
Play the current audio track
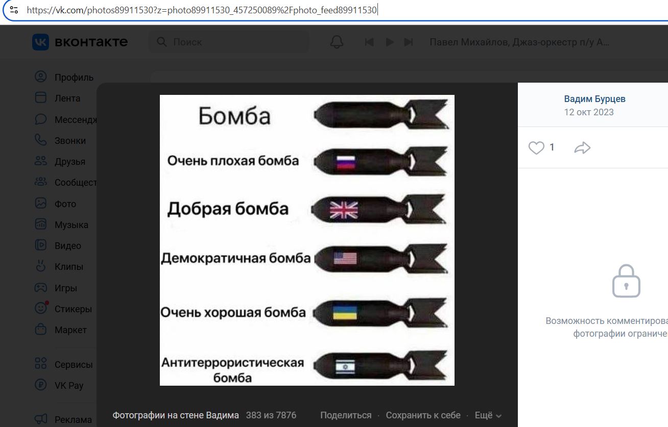(390, 42)
